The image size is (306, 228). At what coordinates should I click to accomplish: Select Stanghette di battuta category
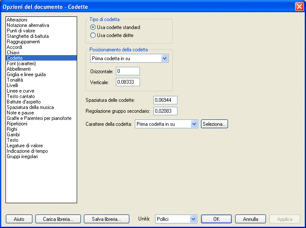tap(41, 36)
